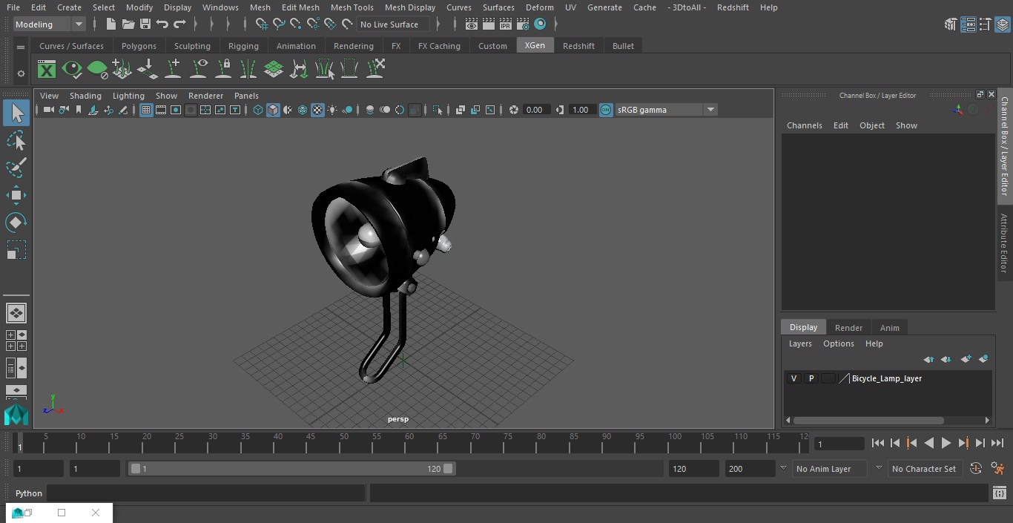Image resolution: width=1013 pixels, height=523 pixels.
Task: Click the XGen add guide icon
Action: click(174, 69)
